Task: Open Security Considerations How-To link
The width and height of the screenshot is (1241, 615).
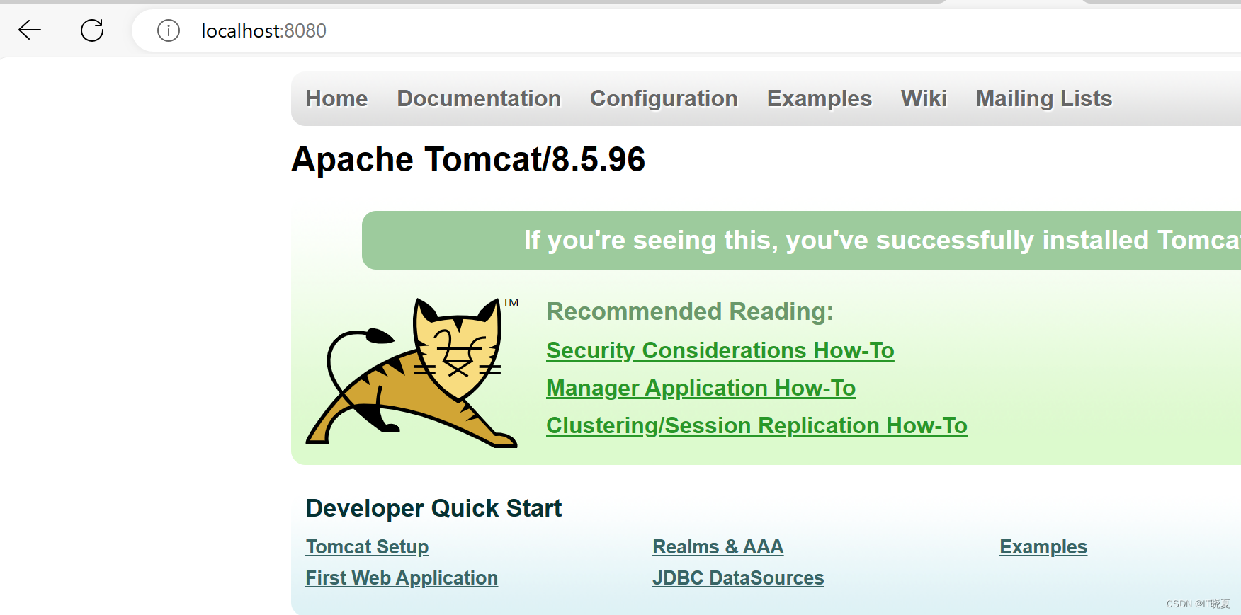Action: (720, 350)
